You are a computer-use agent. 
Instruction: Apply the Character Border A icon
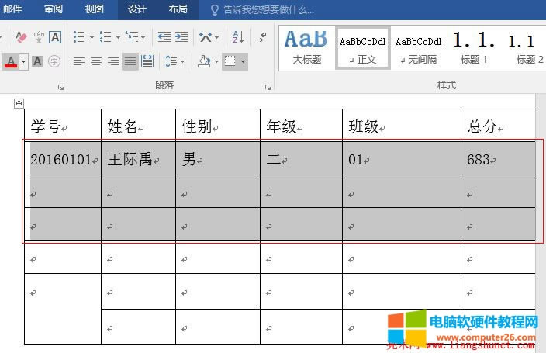coord(55,37)
